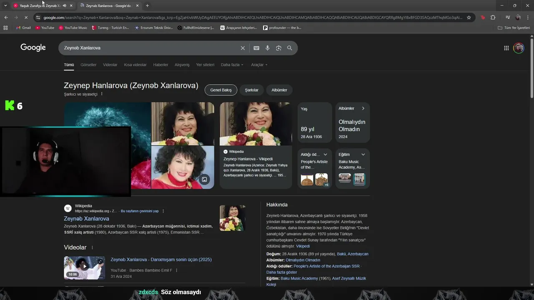Open the Baku Music Academy link in Hakkında

pos(299,278)
